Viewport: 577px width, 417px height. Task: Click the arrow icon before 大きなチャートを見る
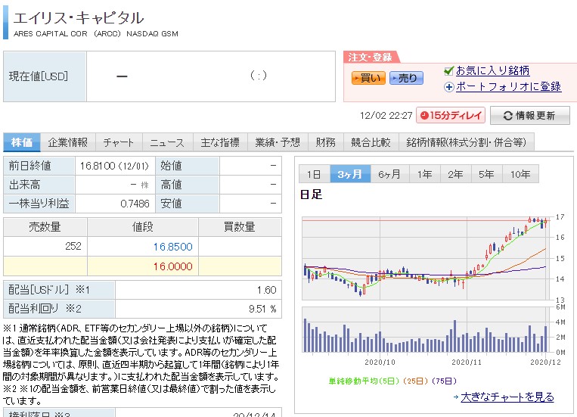[x=456, y=397]
